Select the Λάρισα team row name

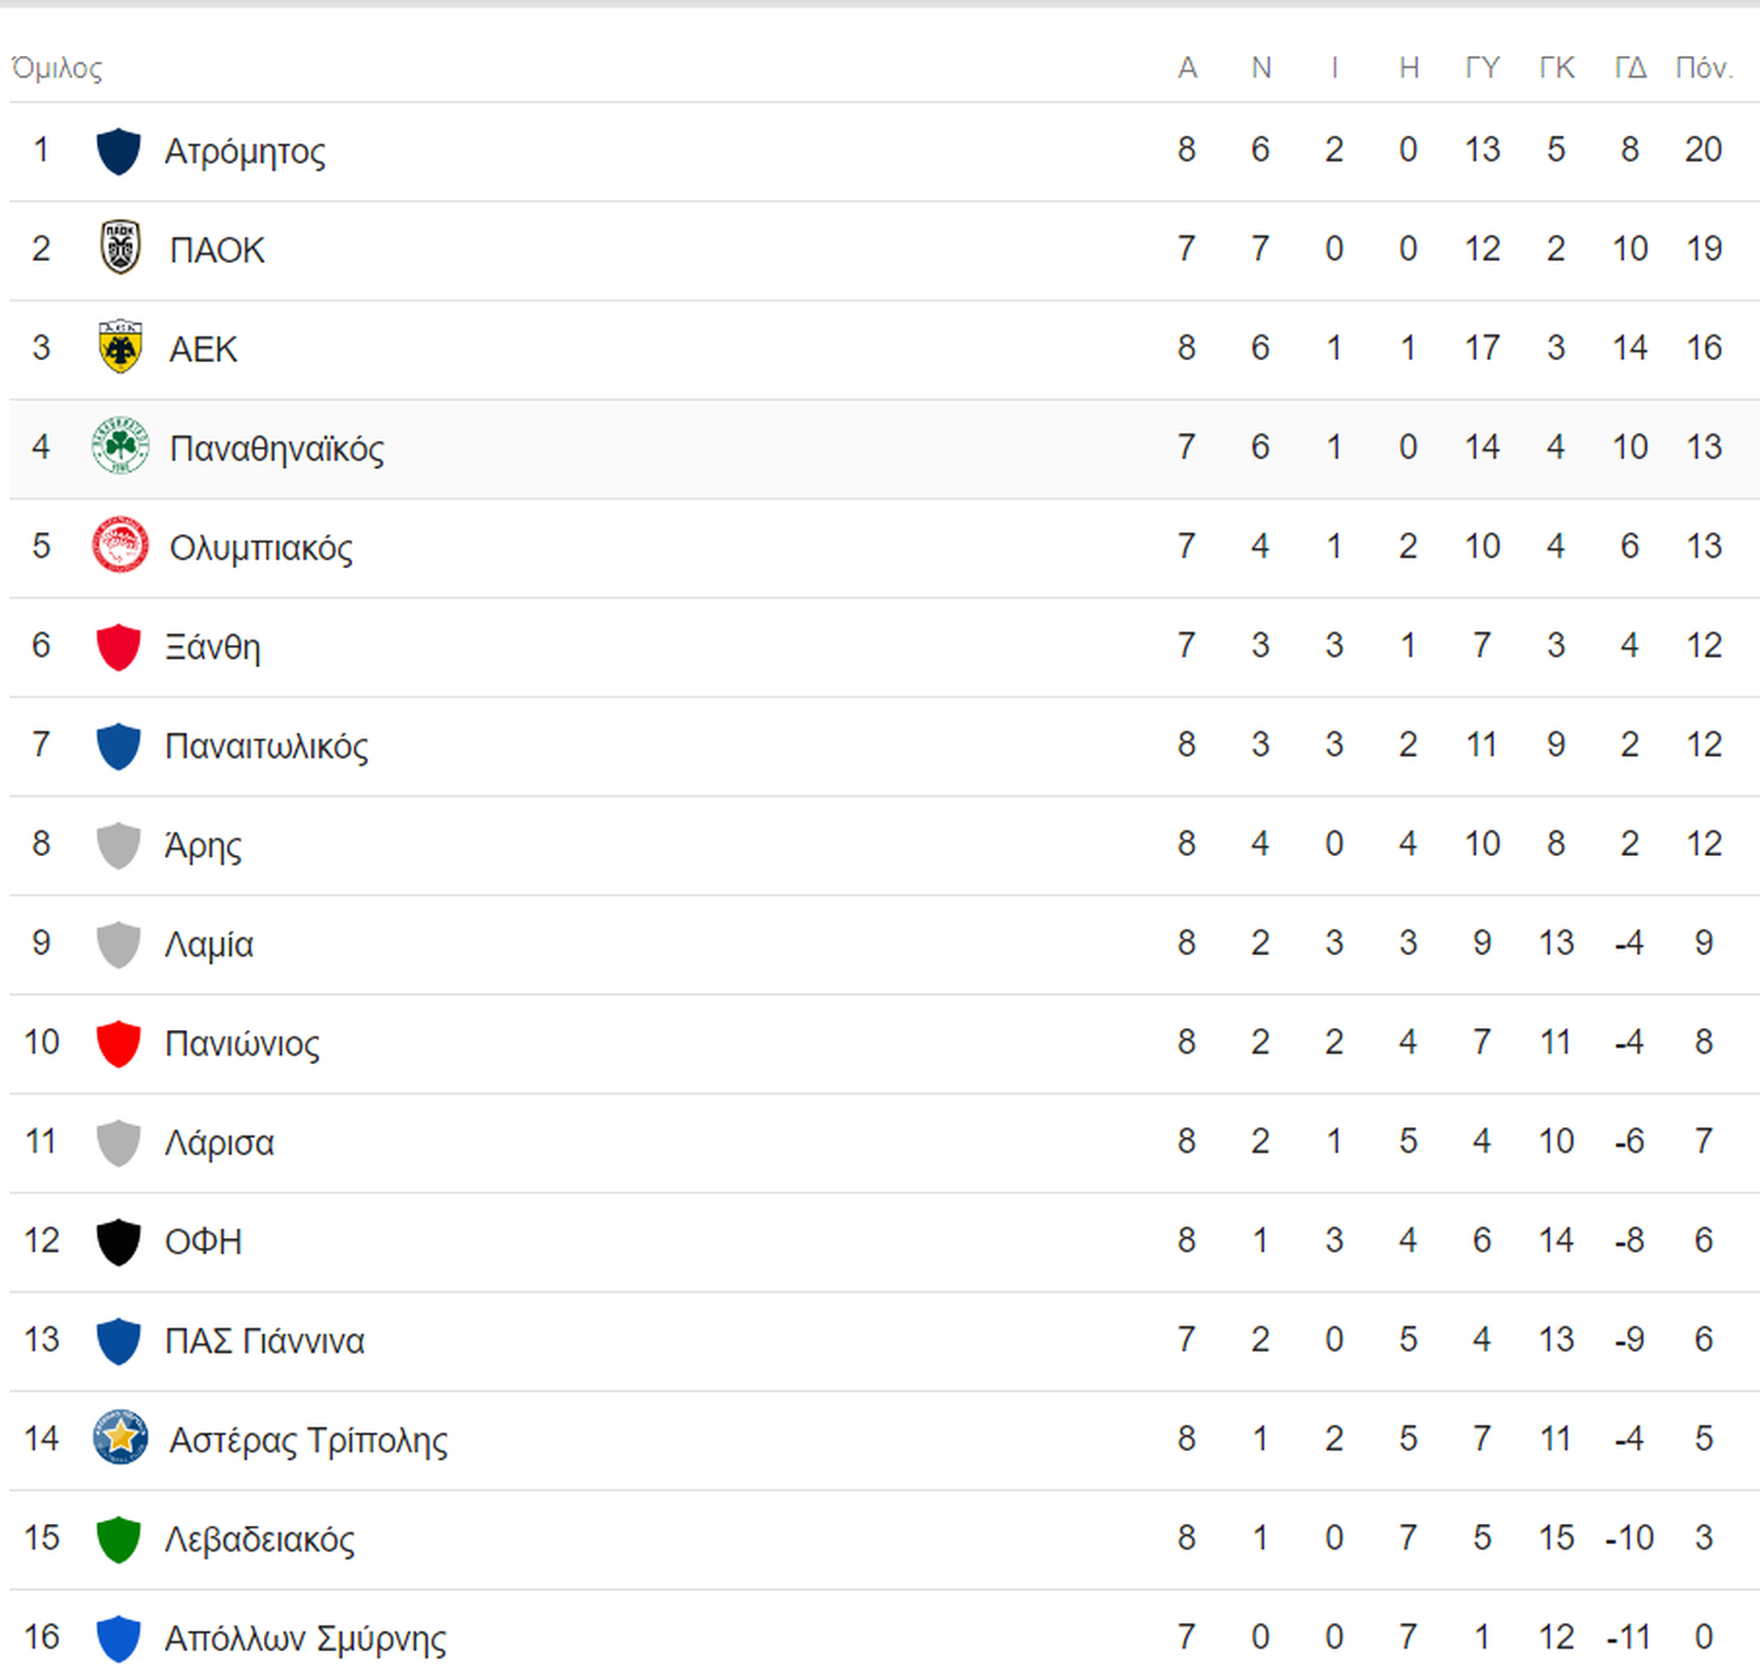(220, 1143)
